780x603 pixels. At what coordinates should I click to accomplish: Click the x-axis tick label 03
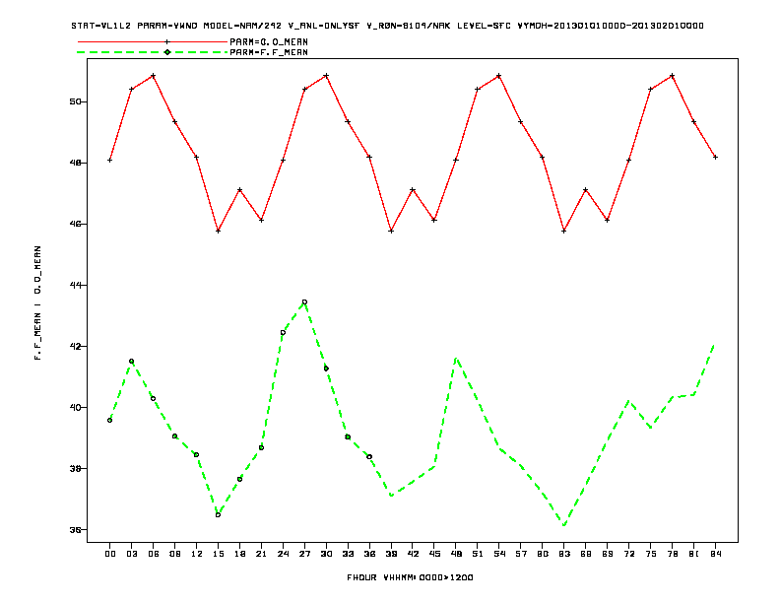coord(131,554)
